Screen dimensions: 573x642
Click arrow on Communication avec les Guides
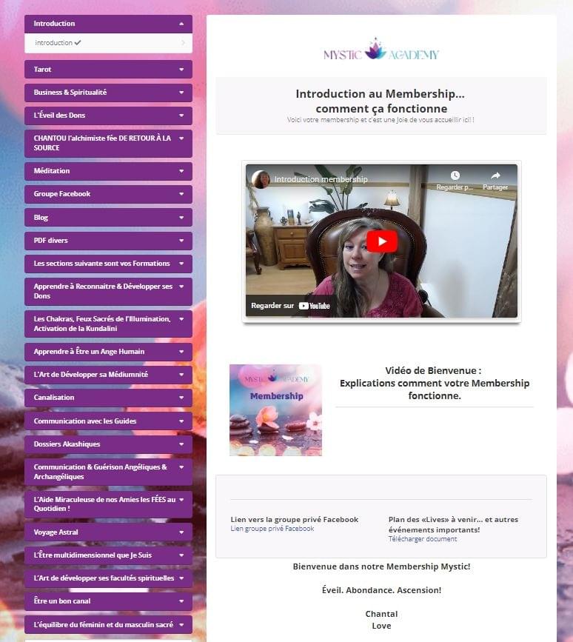click(x=181, y=421)
